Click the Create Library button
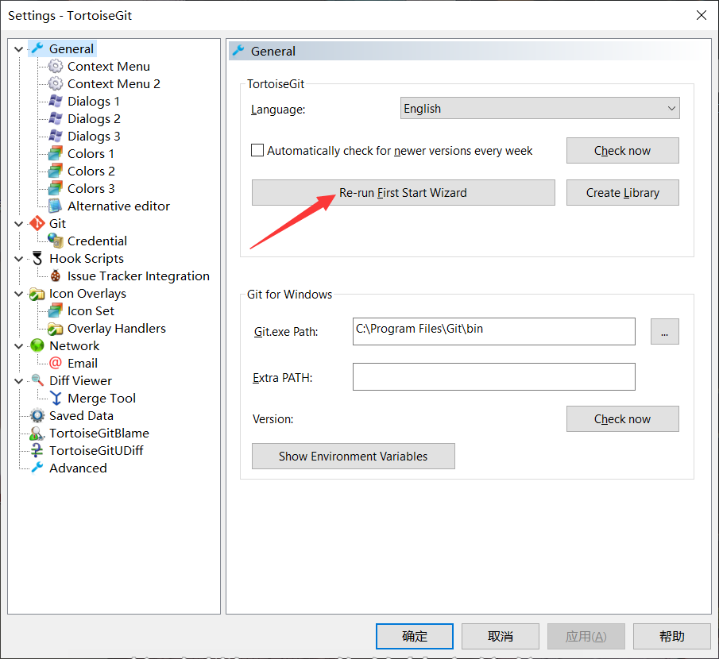 tap(622, 193)
